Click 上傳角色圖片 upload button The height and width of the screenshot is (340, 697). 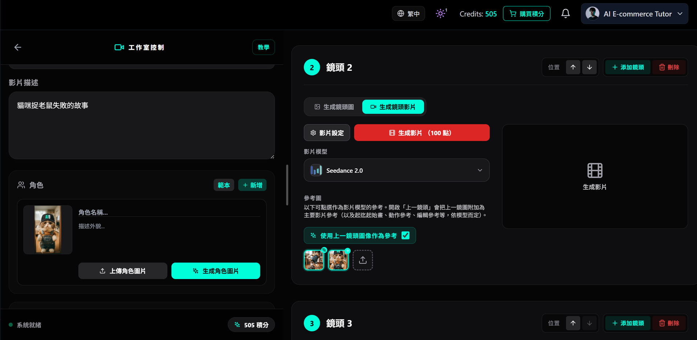pos(123,271)
